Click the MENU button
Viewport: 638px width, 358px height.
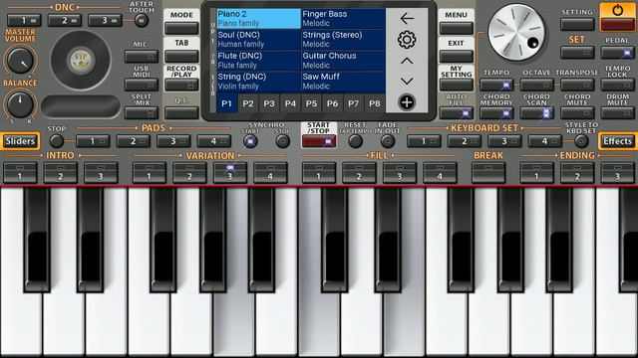point(457,28)
